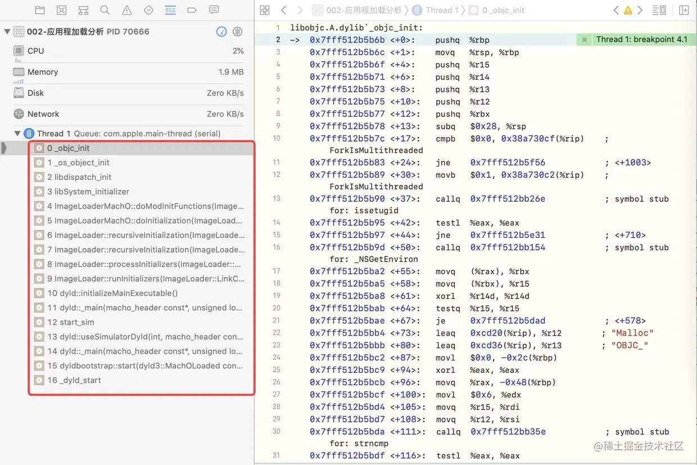Open the CPU gauge report
Viewport: 697px width, 465px height.
(129, 51)
